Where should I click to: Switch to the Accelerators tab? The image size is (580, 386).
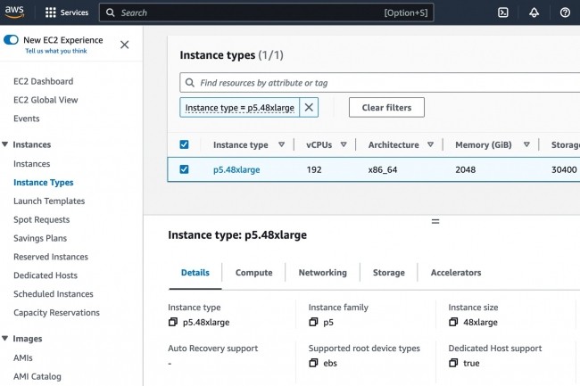click(x=456, y=273)
